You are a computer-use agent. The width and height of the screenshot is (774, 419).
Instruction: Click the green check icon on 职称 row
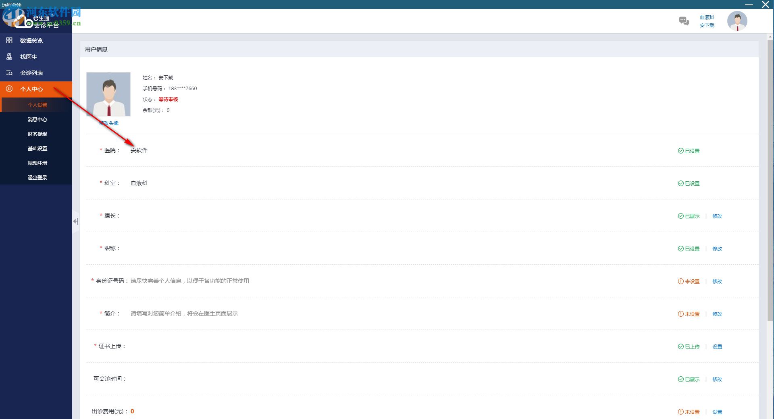[680, 249]
